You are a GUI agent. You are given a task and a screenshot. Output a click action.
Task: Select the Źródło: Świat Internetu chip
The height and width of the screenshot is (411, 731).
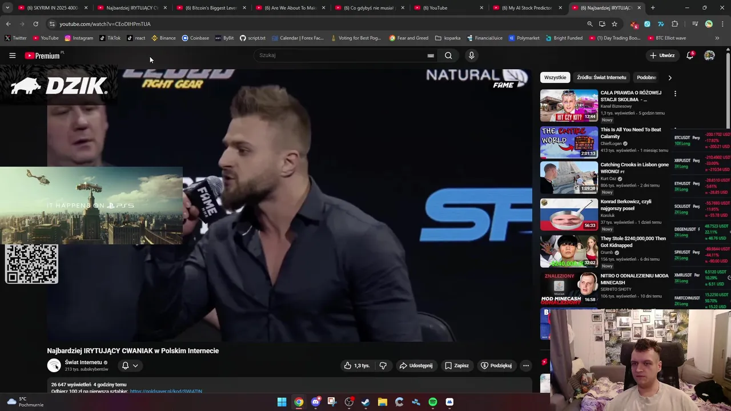coord(601,77)
